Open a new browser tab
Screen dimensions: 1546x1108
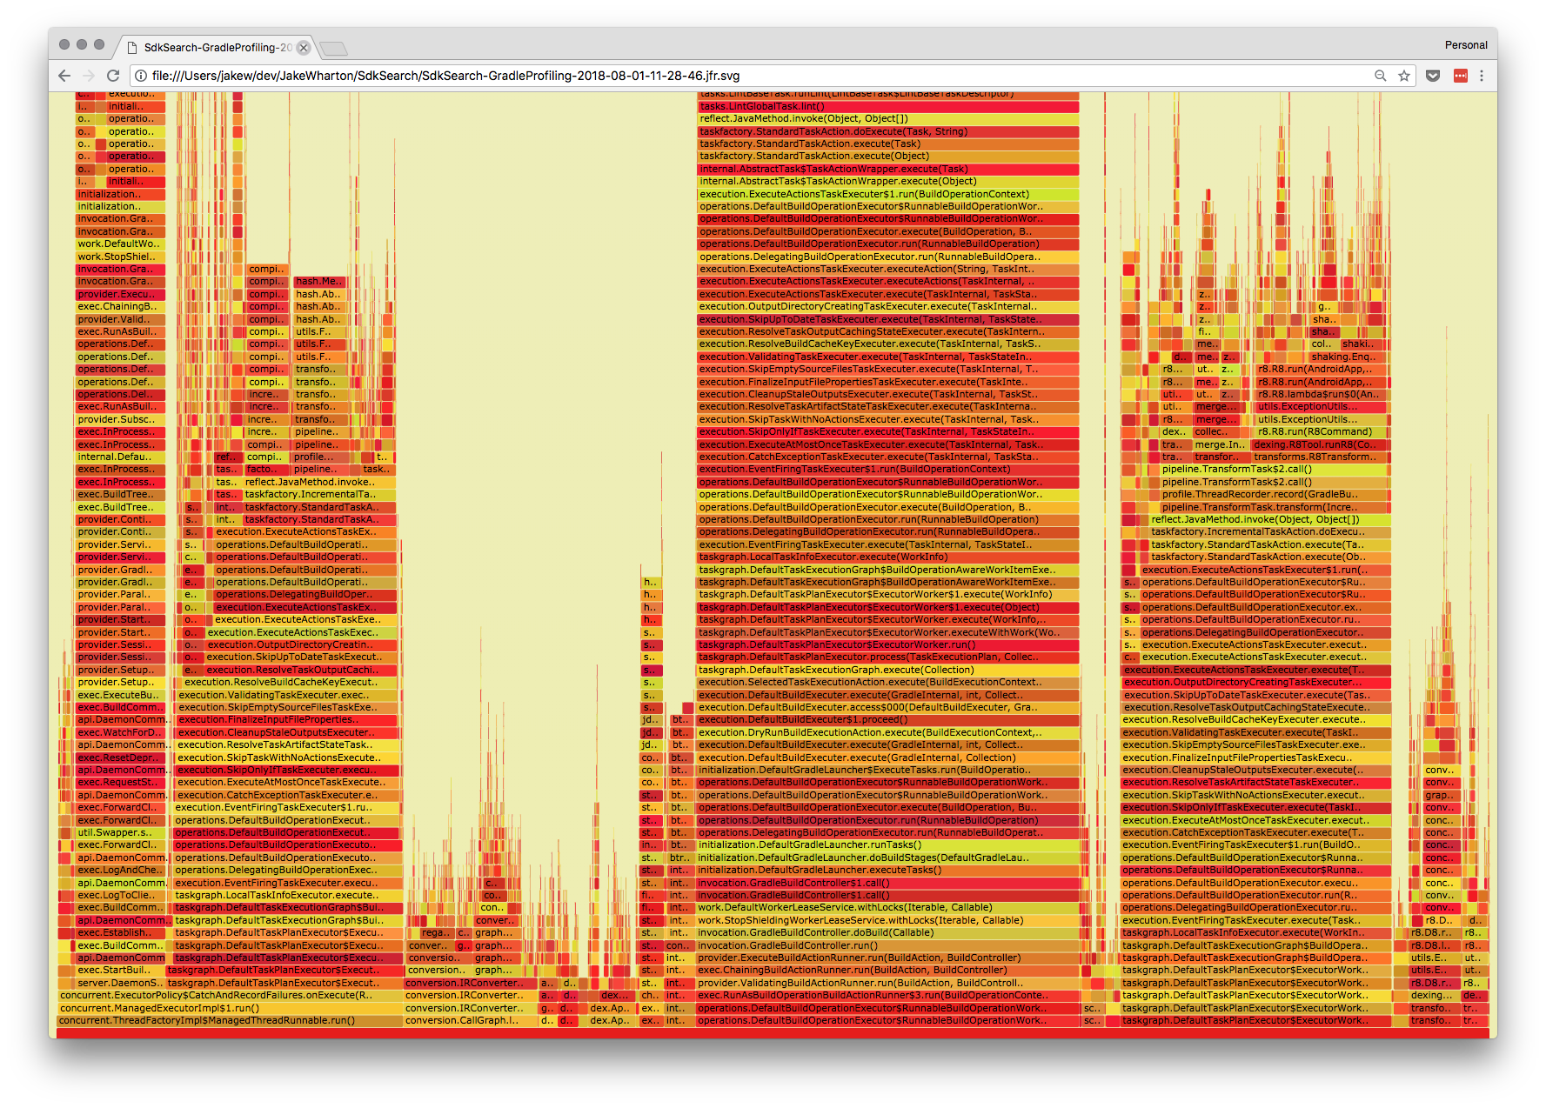tap(333, 48)
